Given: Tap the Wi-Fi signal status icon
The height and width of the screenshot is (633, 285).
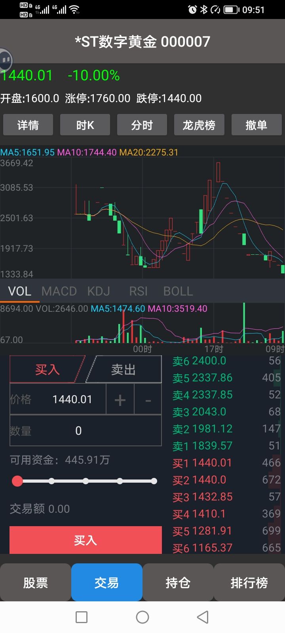Looking at the screenshot, I should coord(75,9).
